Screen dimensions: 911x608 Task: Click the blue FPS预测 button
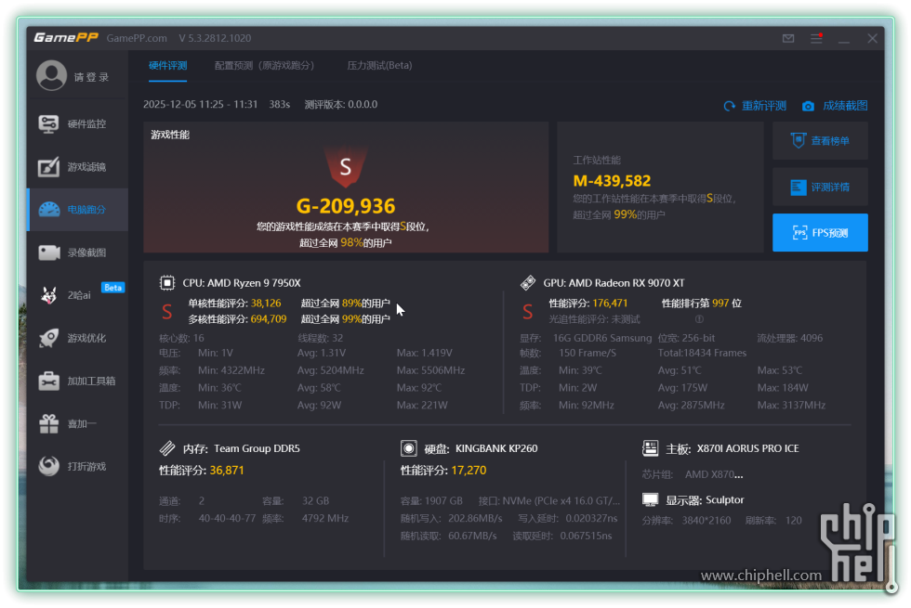click(820, 233)
